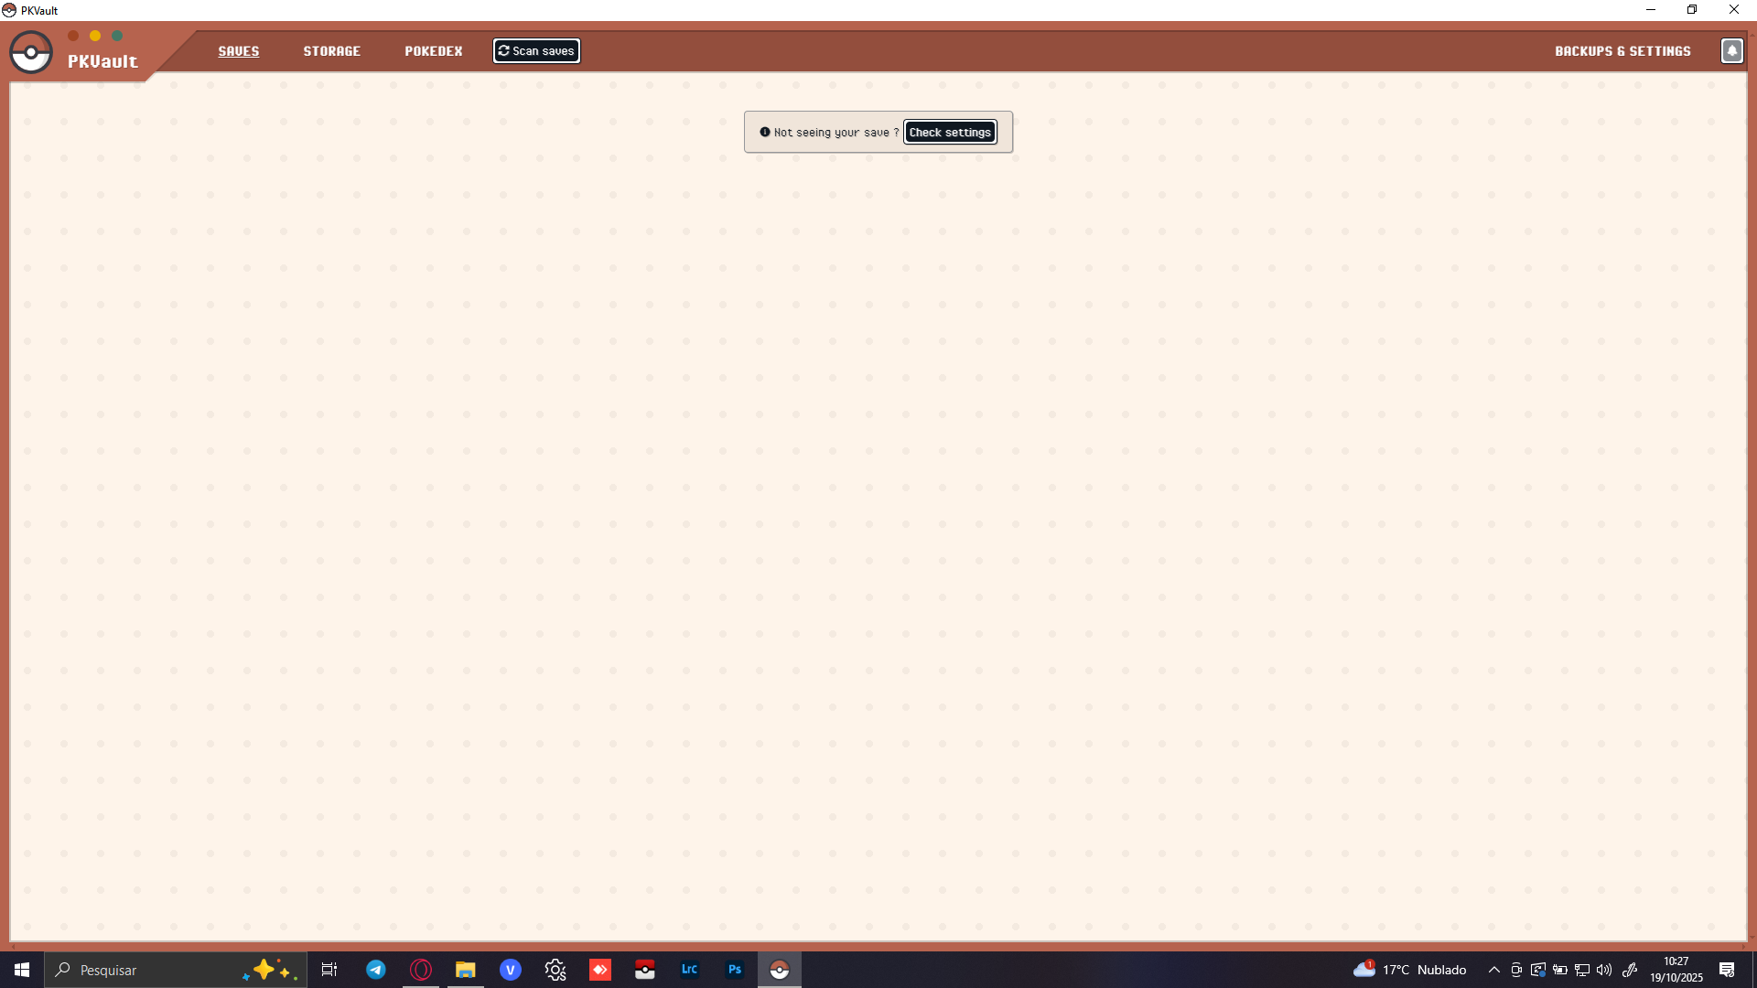Switch to the STORAGE tab

[x=331, y=51]
